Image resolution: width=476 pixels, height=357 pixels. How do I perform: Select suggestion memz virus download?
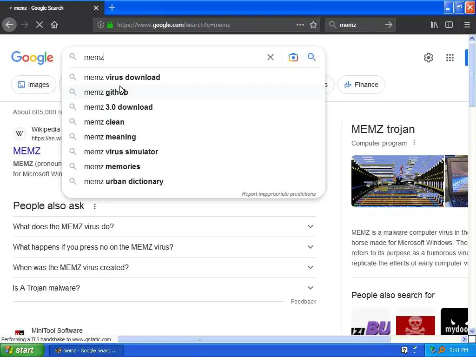pos(193,78)
